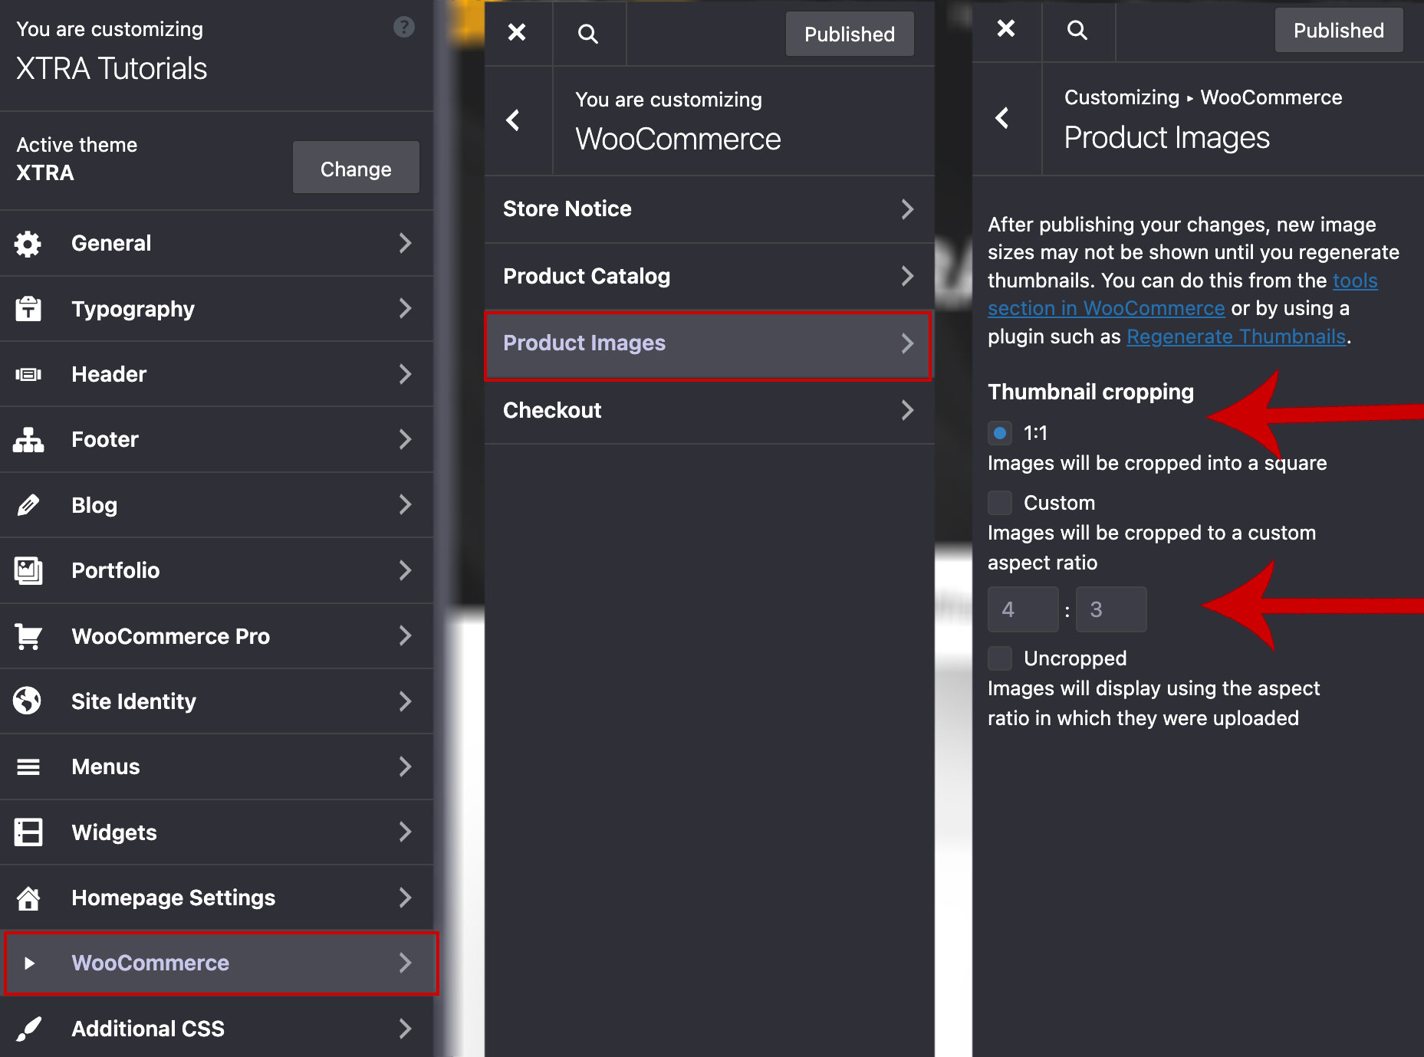Click the Homepage Settings house icon

click(x=28, y=898)
